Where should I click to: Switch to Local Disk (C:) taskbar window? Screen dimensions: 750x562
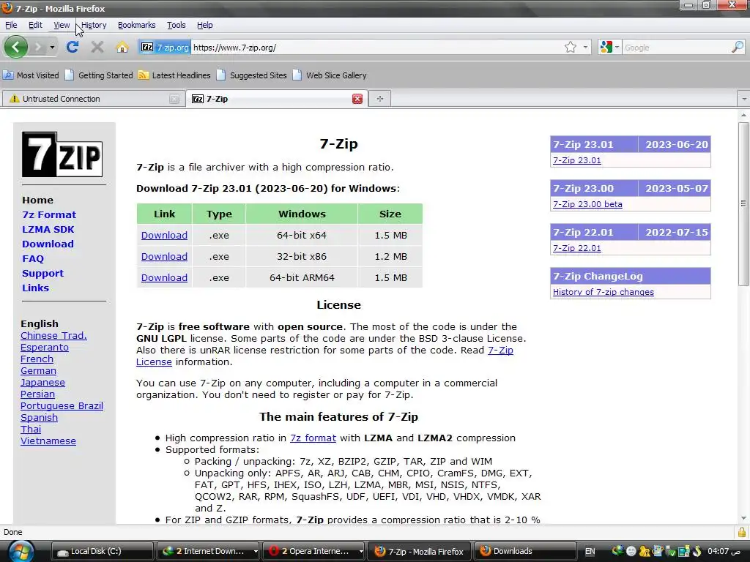102,551
